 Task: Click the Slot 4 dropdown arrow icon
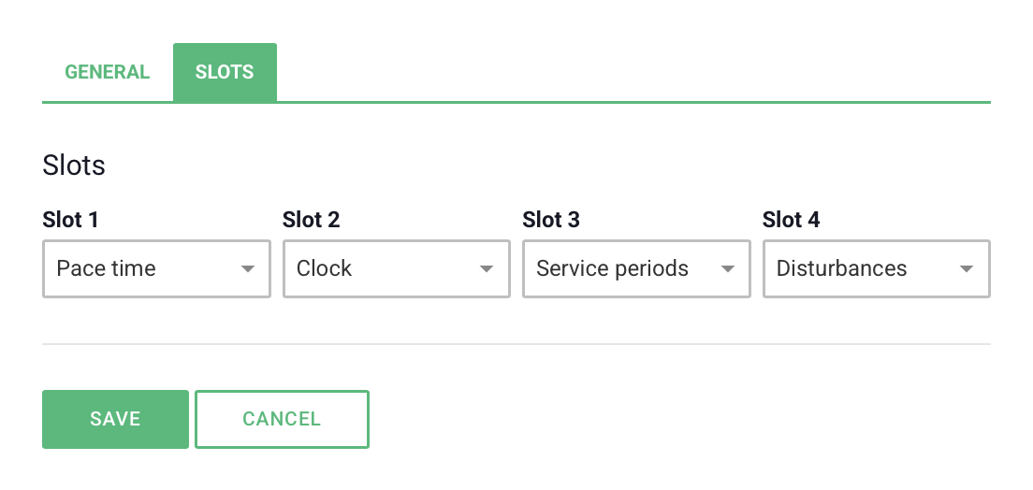[x=967, y=268]
